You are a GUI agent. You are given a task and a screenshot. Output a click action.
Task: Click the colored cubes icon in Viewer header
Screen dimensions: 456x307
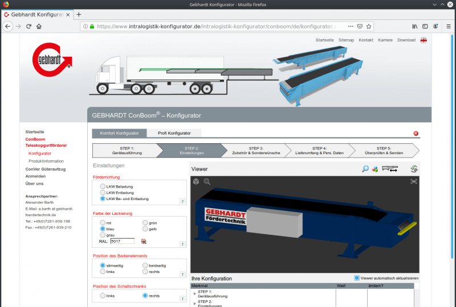click(375, 169)
